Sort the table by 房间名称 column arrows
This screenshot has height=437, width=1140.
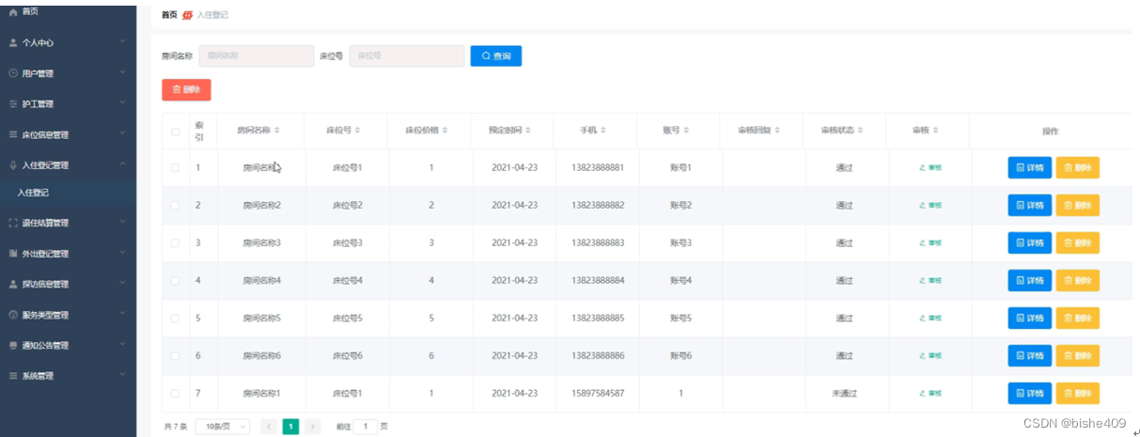[x=276, y=130]
